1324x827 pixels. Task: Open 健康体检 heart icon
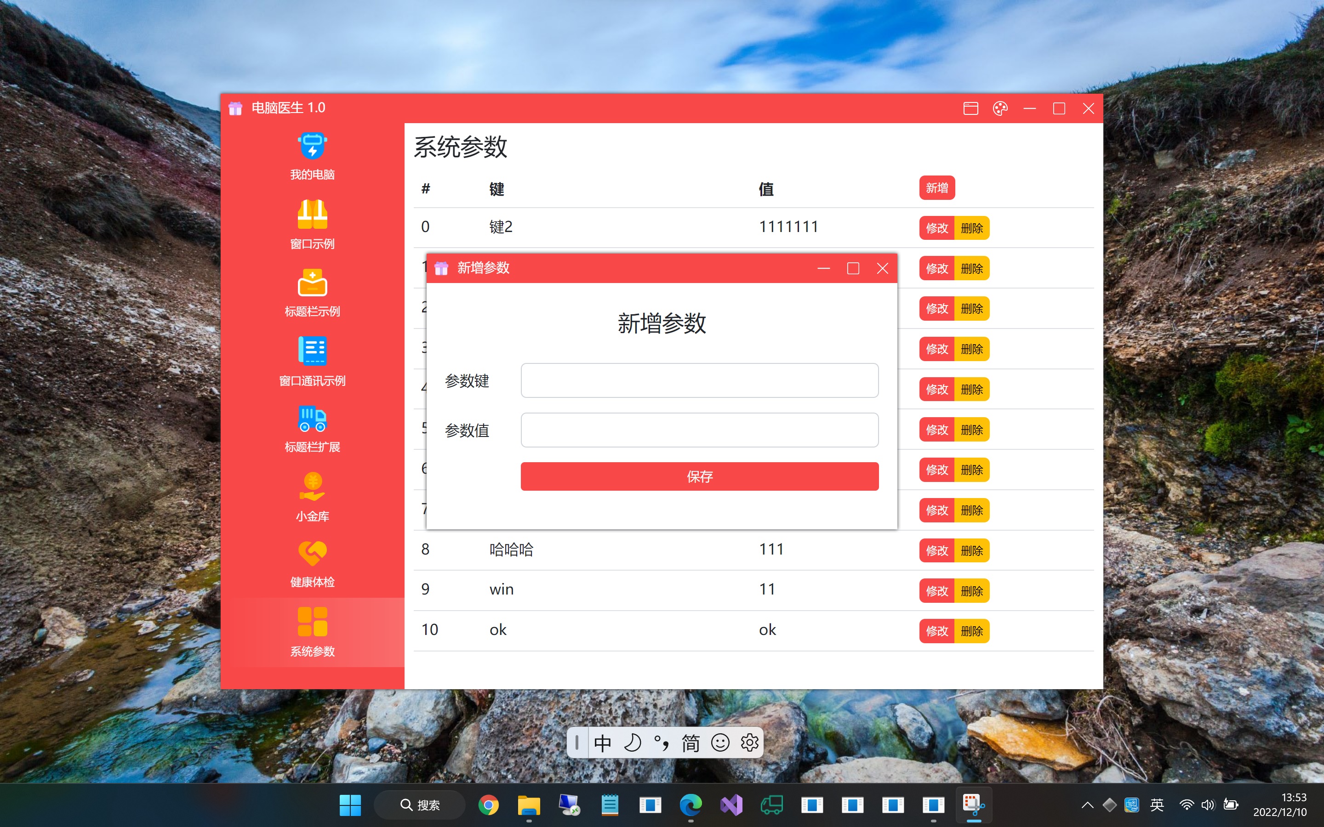point(312,554)
